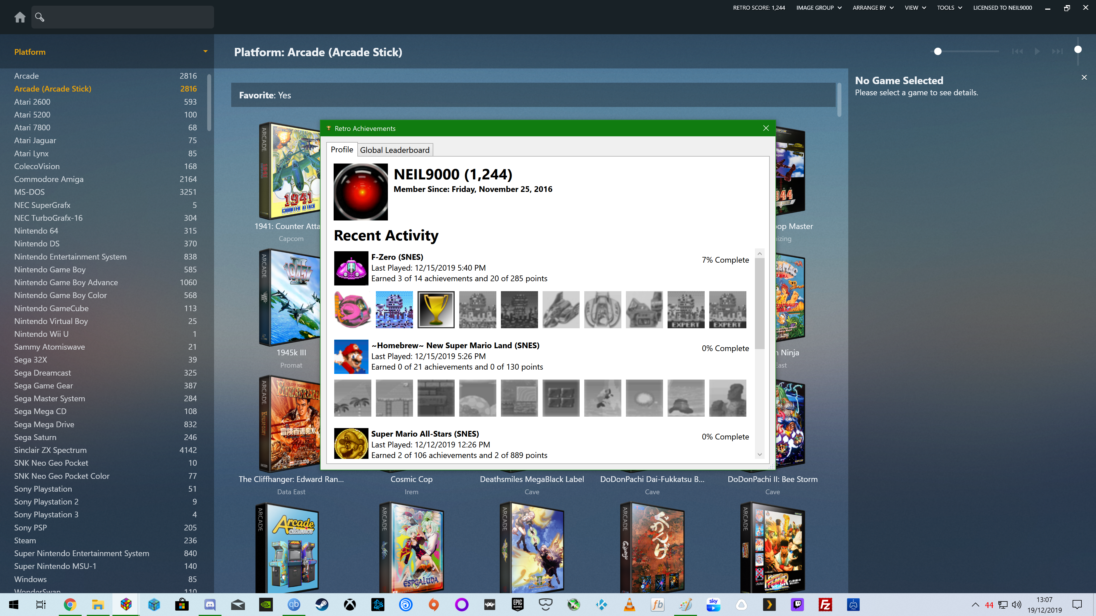Open Twitch from the taskbar

click(797, 605)
